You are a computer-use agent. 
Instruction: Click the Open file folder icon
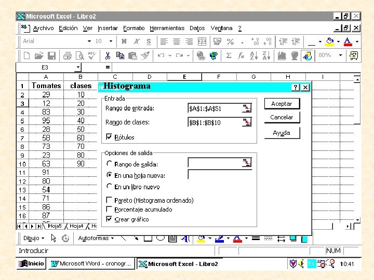pos(39,55)
